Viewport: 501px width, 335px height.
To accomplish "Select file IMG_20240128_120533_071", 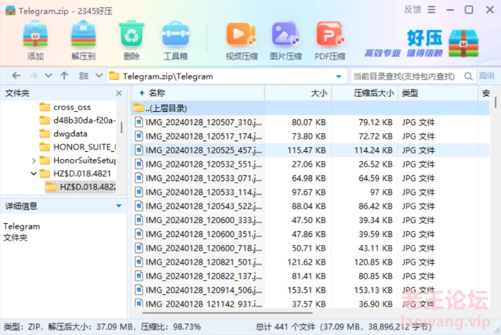I will pyautogui.click(x=310, y=178).
